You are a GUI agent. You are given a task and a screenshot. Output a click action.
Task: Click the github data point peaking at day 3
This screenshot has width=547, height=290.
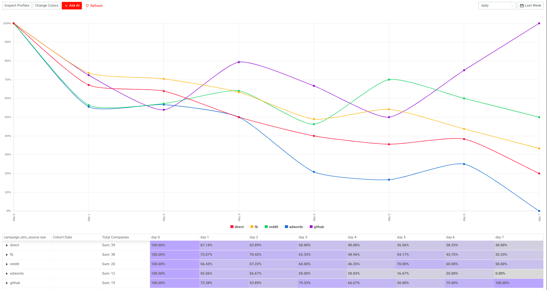pos(239,62)
